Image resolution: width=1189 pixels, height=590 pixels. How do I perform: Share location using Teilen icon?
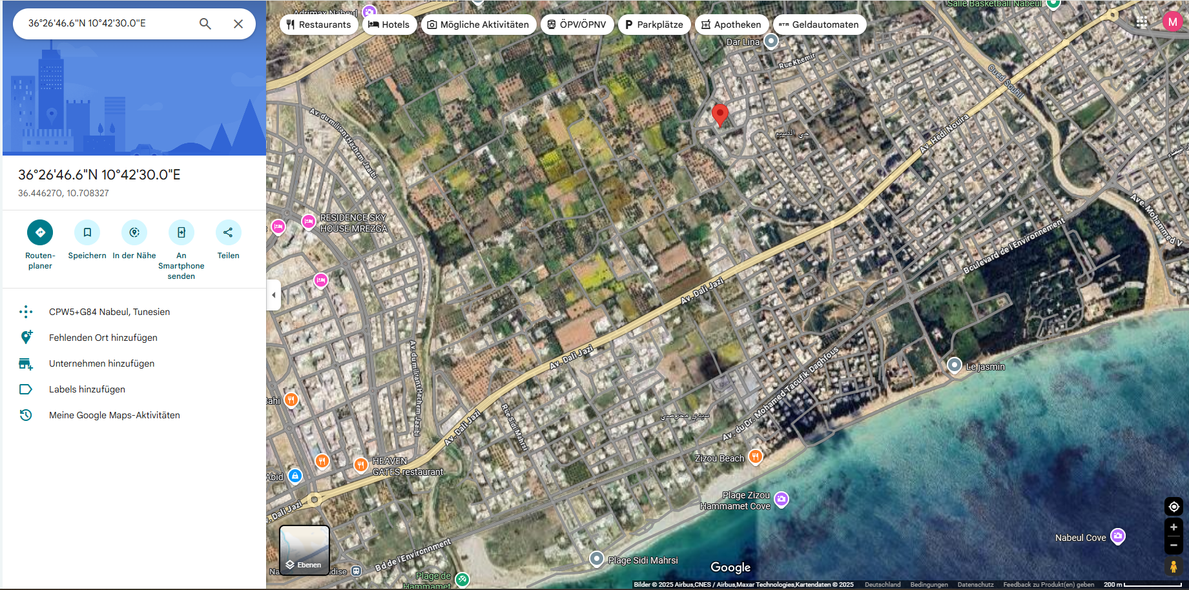228,232
